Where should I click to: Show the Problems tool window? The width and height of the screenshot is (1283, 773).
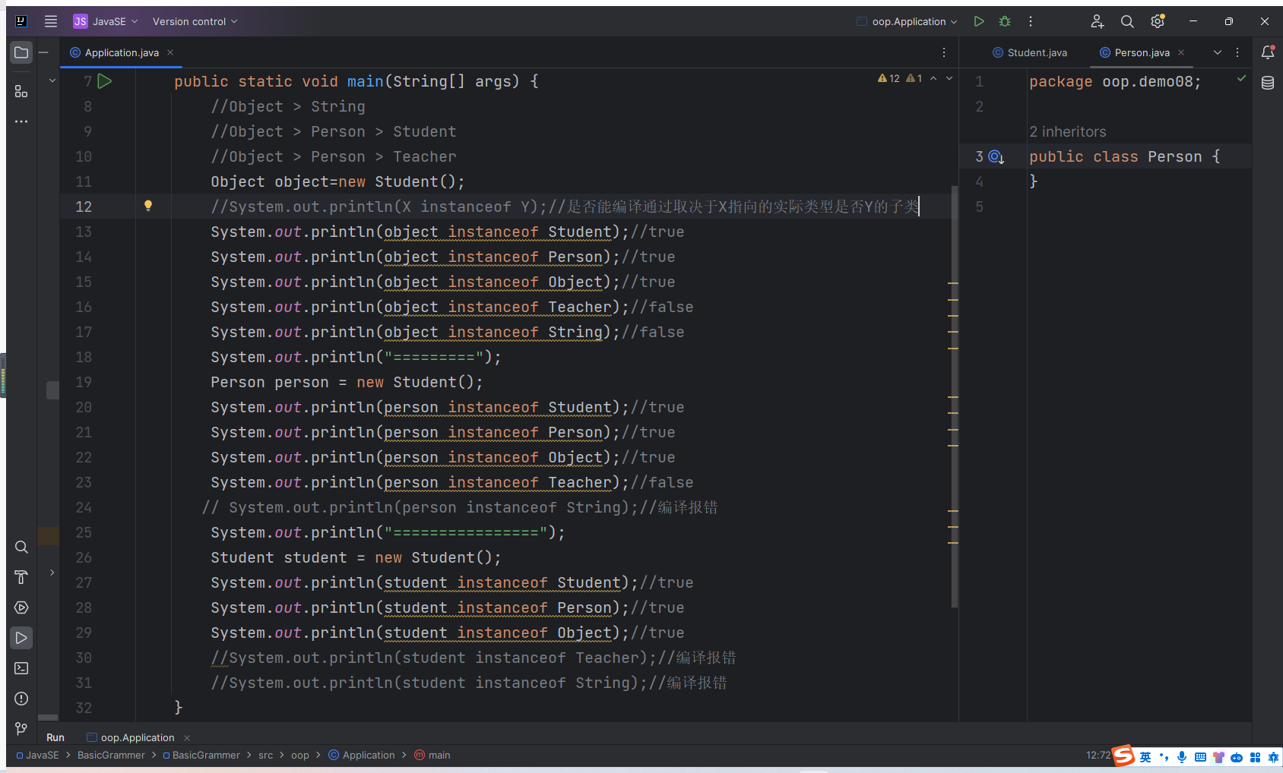pos(21,699)
